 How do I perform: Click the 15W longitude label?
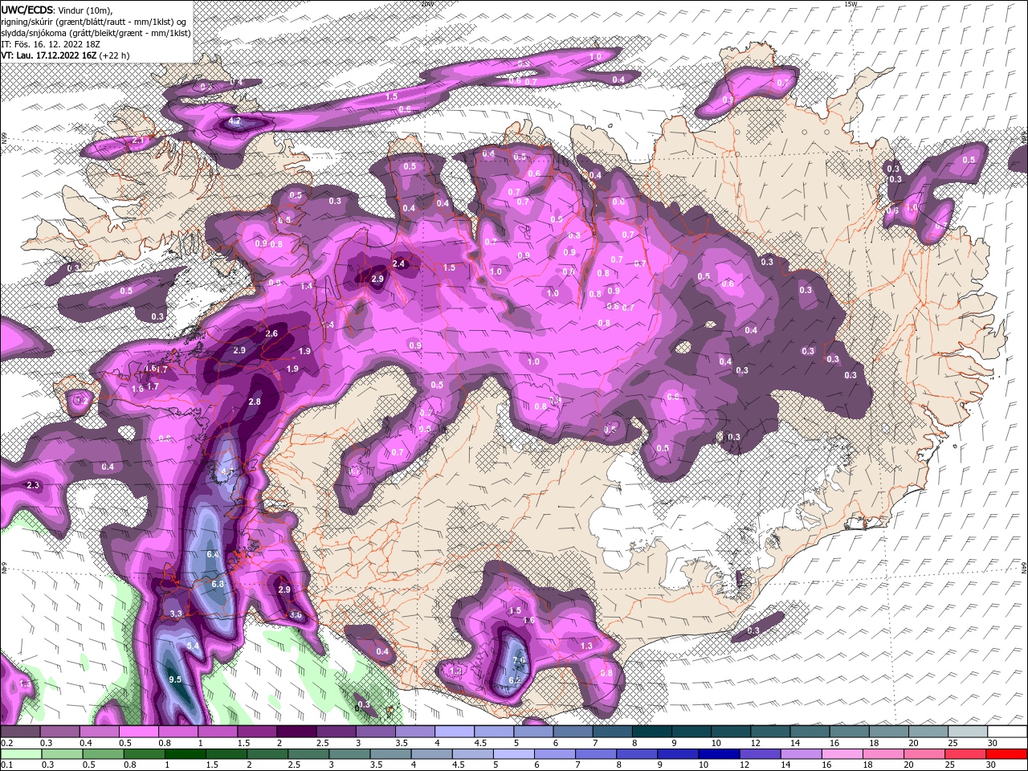click(851, 4)
